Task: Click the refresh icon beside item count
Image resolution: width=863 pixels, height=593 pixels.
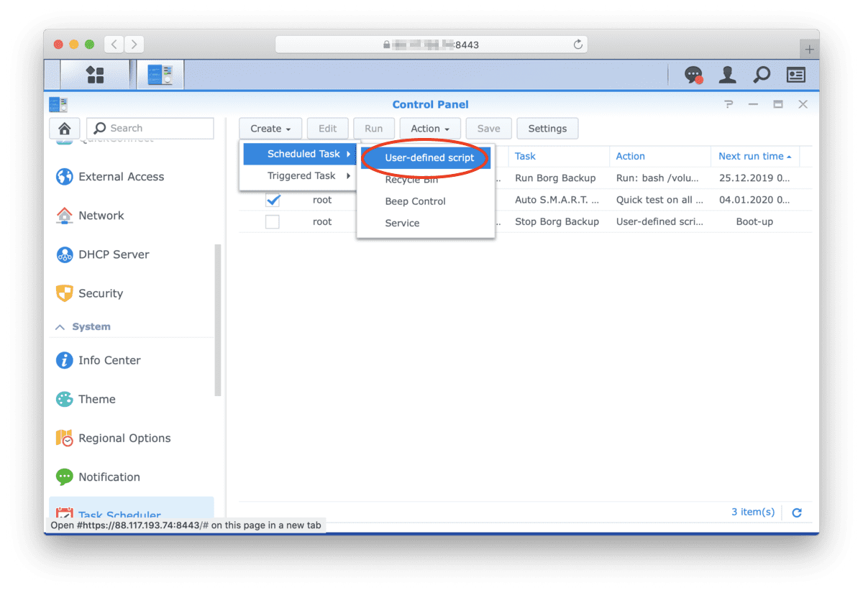Action: (796, 512)
